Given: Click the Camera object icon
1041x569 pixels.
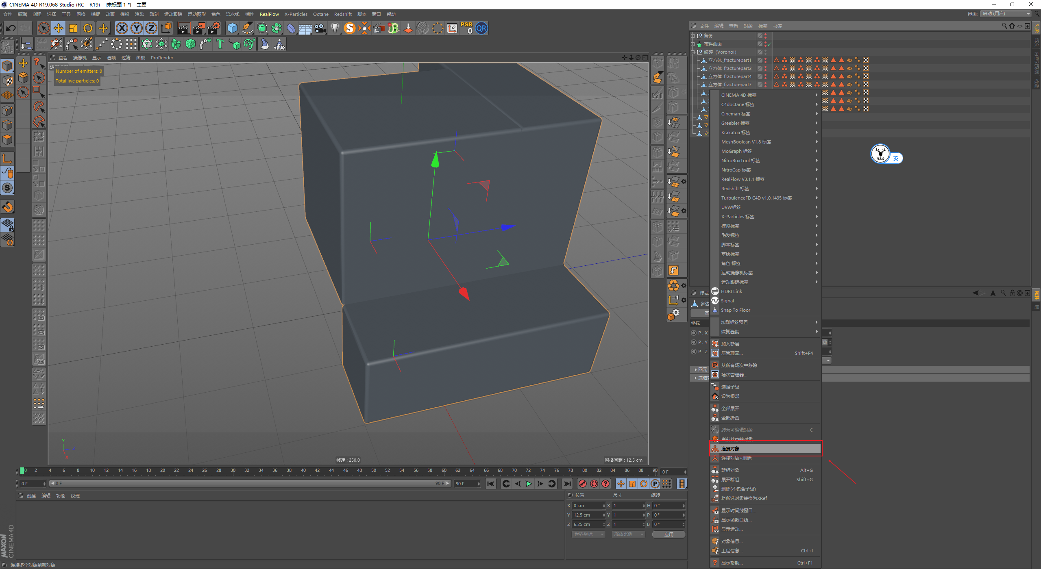Looking at the screenshot, I should click(320, 28).
